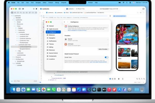The width and height of the screenshot is (155, 103).
Task: Select Apple Accounts in Settings sidebar
Action: [53, 29]
